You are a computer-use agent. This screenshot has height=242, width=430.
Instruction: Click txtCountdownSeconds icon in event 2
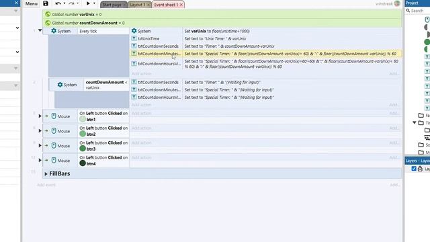[x=134, y=82]
